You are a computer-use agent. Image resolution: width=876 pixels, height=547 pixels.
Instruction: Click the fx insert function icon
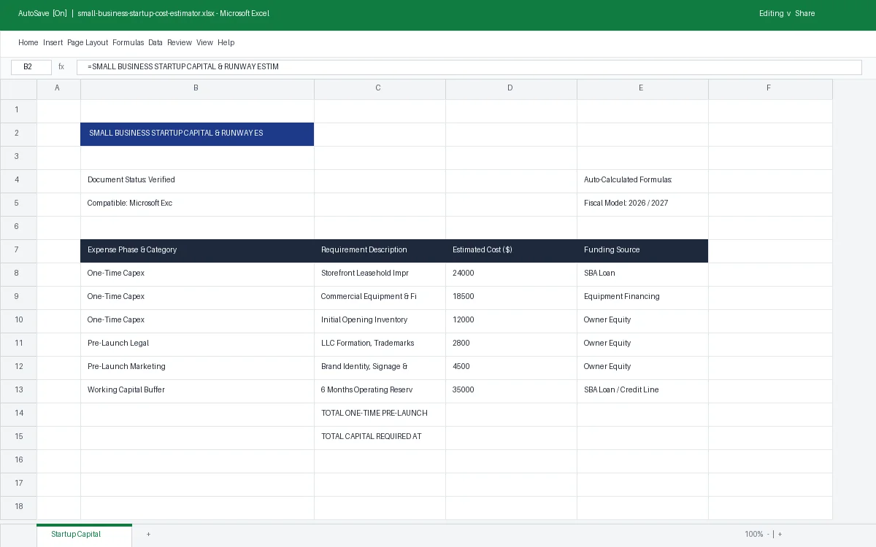point(61,67)
